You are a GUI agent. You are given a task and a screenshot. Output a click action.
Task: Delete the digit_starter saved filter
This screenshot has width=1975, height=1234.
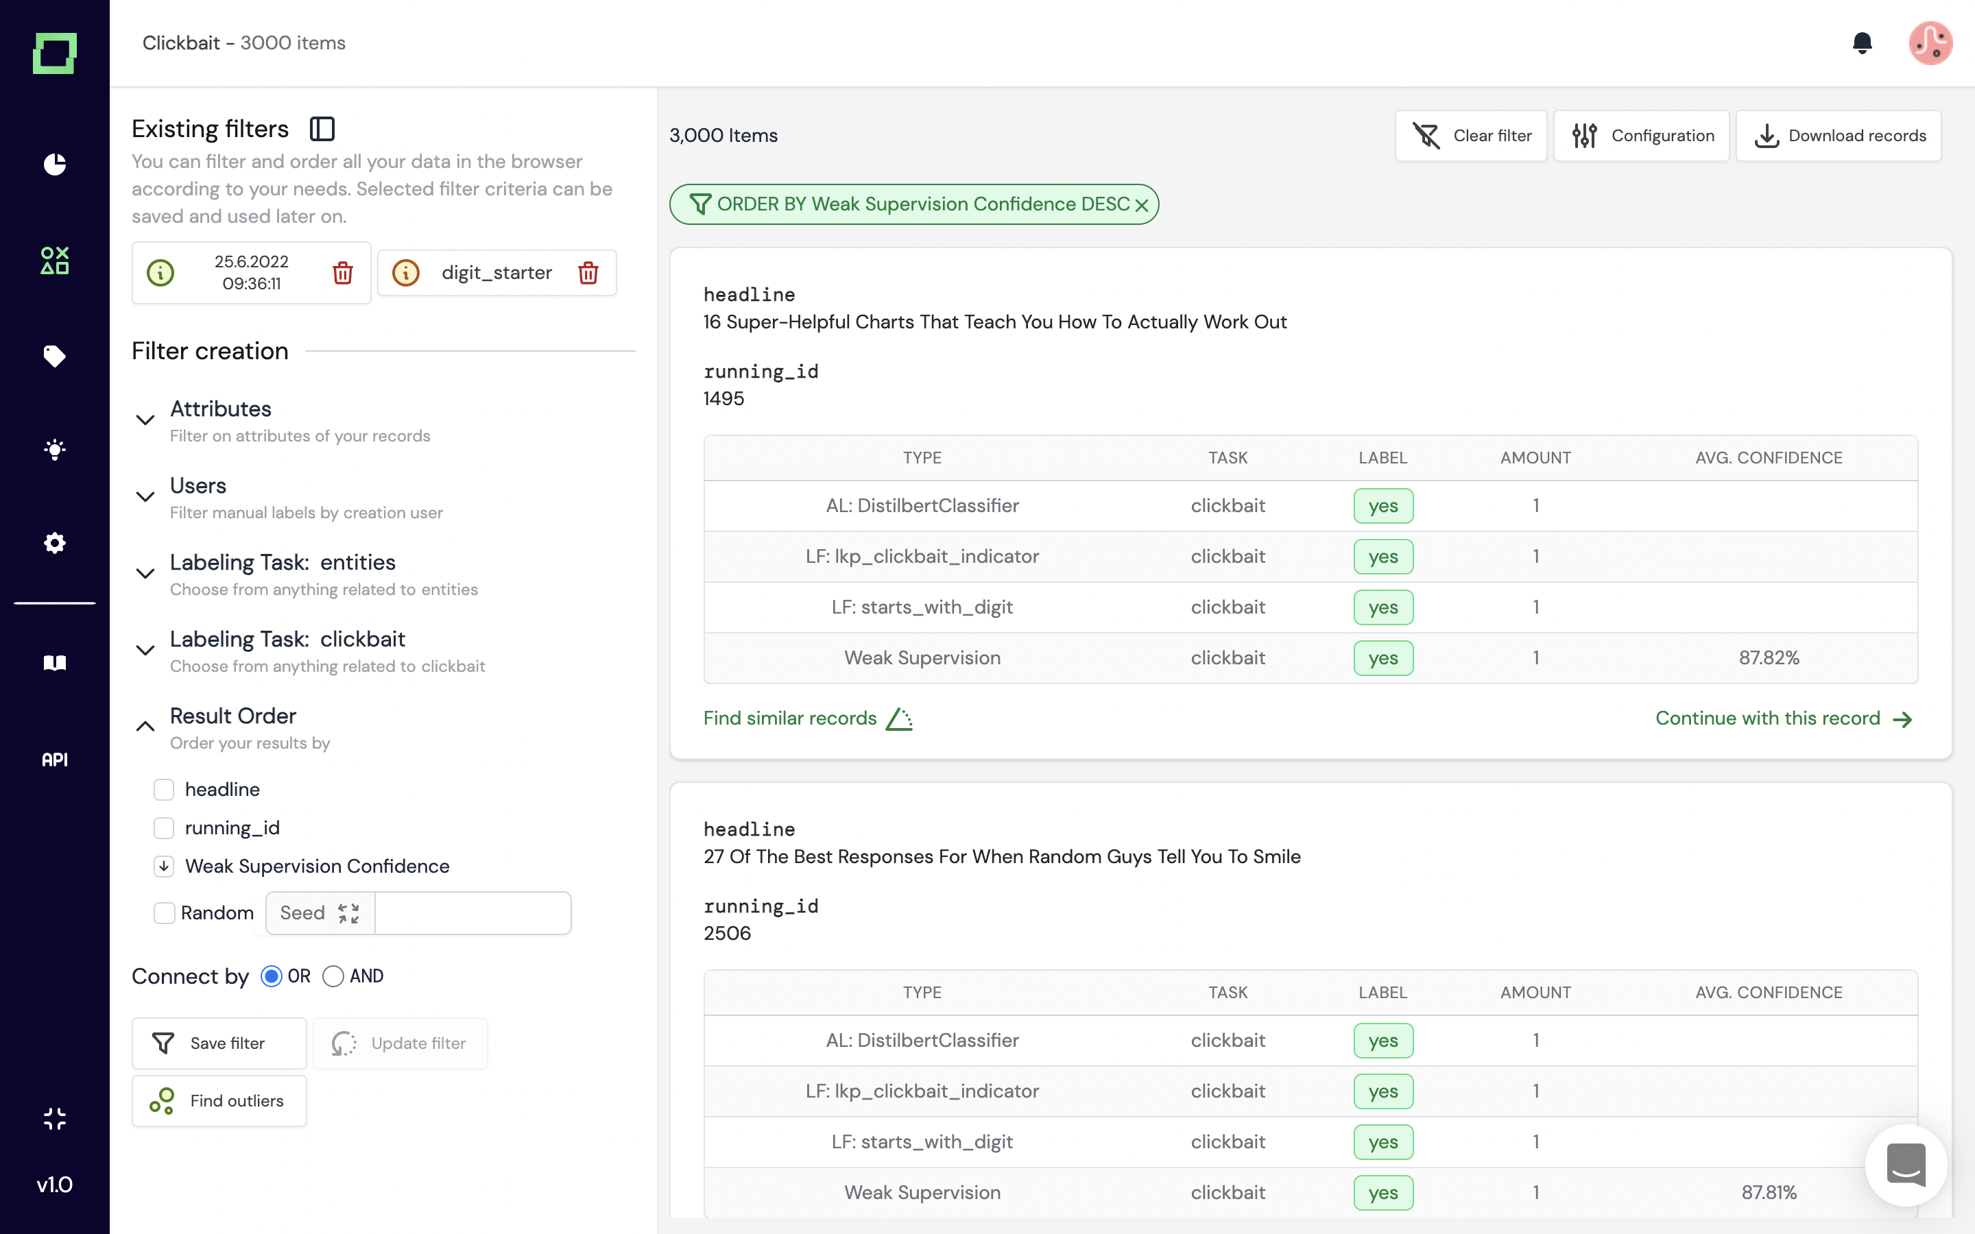point(588,273)
